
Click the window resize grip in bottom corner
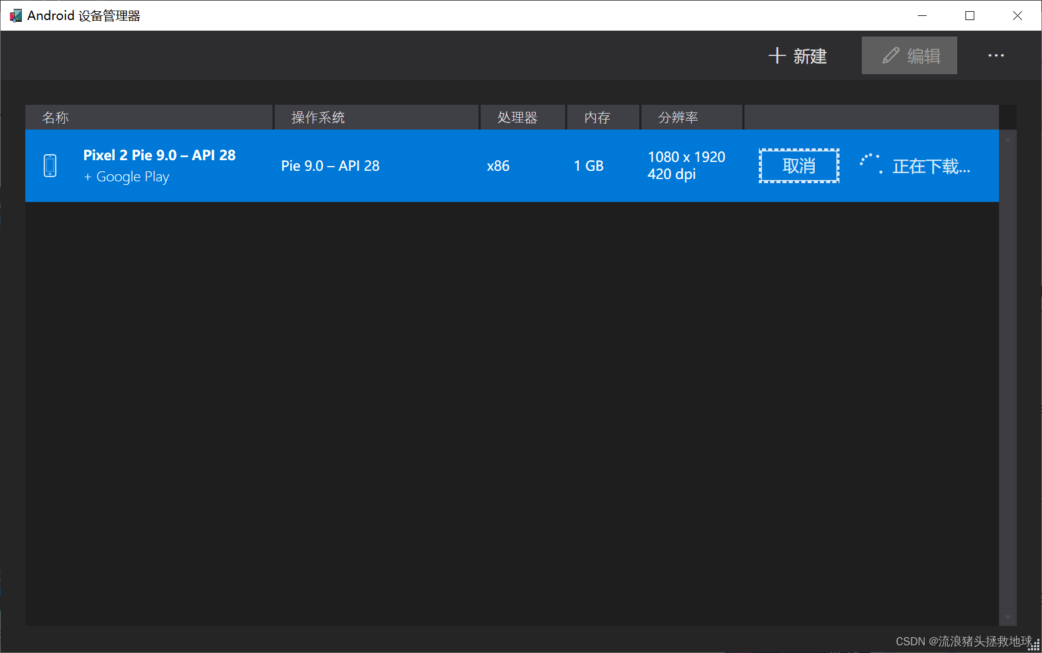click(x=1034, y=646)
